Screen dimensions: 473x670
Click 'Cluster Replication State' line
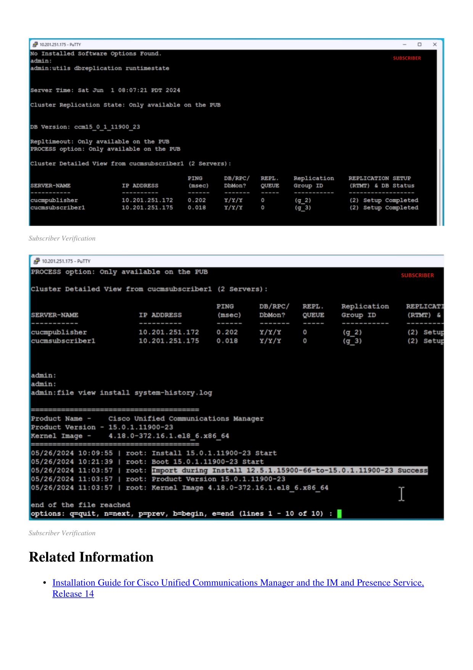point(125,105)
